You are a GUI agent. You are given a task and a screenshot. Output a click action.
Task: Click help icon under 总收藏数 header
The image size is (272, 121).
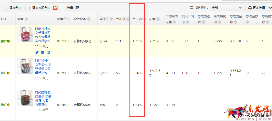pyautogui.click(x=247, y=22)
